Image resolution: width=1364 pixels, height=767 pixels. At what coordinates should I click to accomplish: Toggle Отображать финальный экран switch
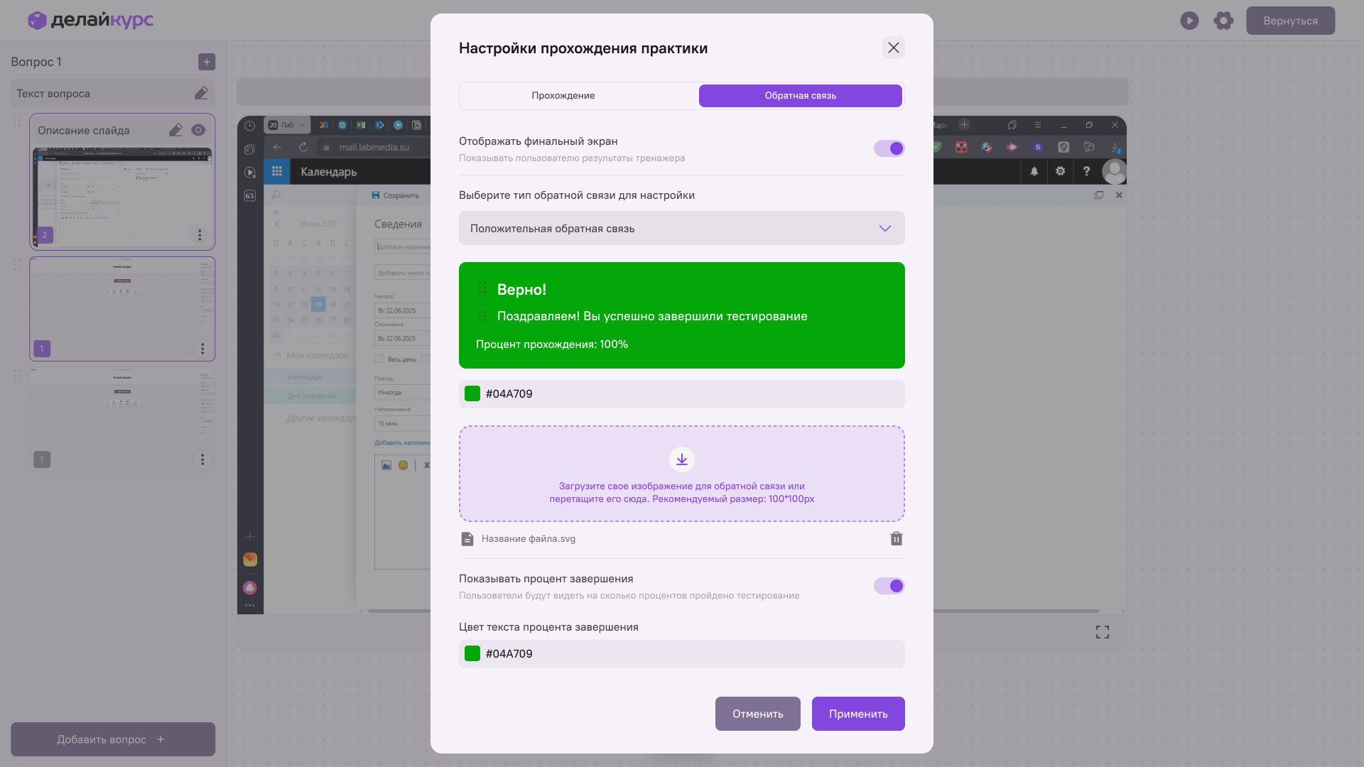[889, 148]
